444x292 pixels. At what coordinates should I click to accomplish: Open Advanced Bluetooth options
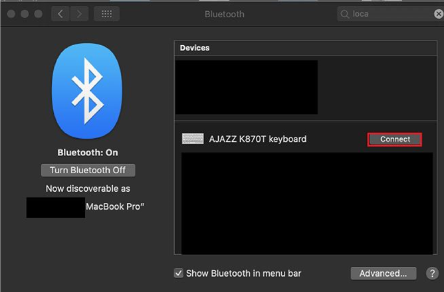coord(384,273)
